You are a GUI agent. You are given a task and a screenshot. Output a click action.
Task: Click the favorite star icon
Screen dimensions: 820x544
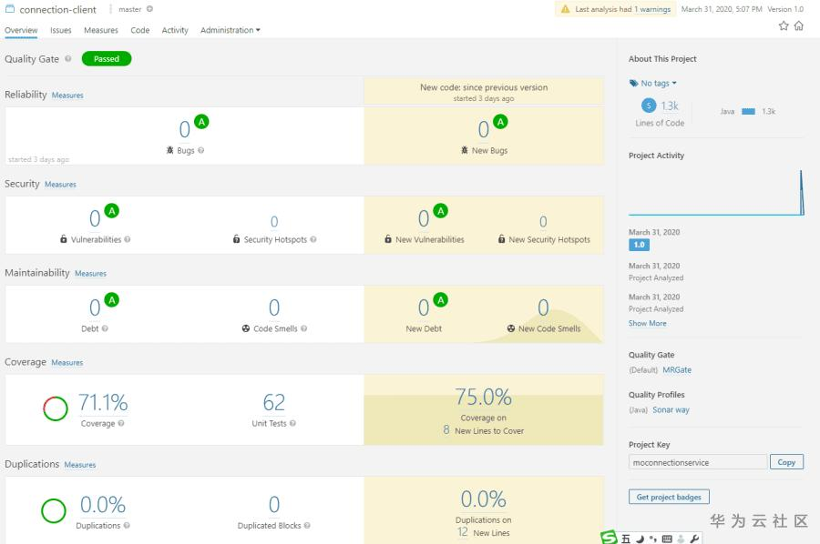click(784, 25)
